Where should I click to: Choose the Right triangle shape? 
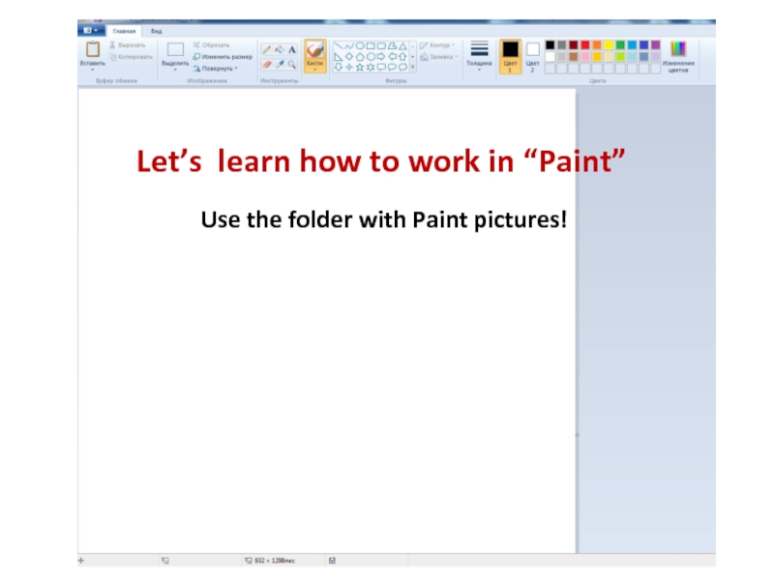pyautogui.click(x=338, y=57)
